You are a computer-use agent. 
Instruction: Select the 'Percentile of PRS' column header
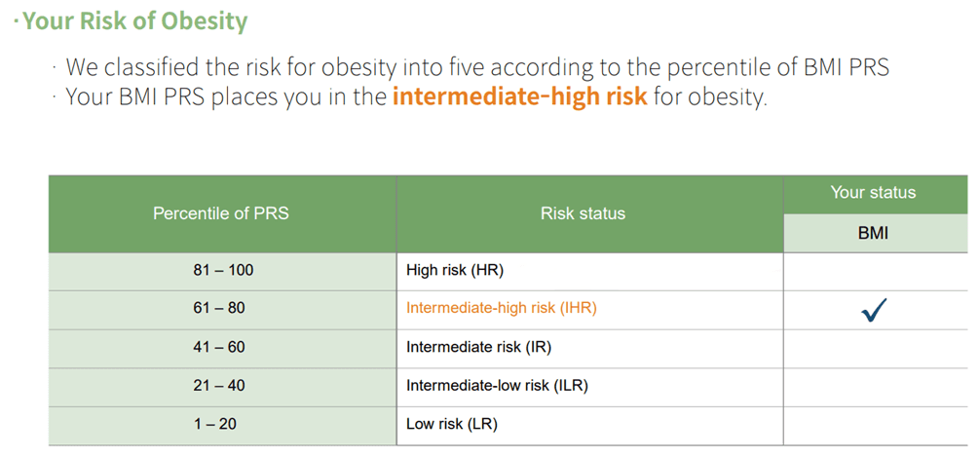(221, 213)
